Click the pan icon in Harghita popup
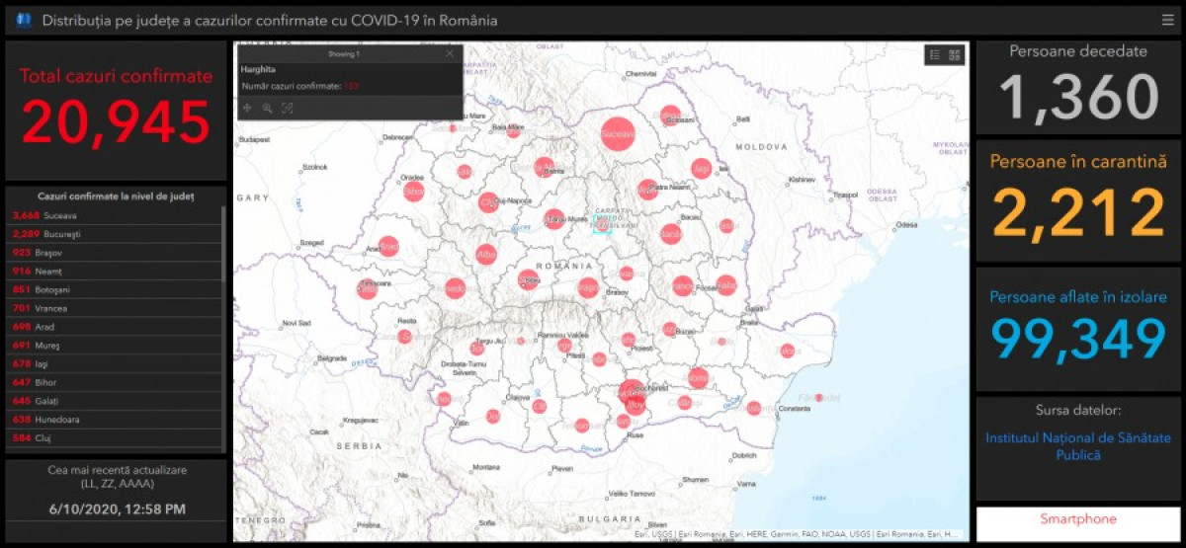The width and height of the screenshot is (1186, 548). pyautogui.click(x=247, y=108)
